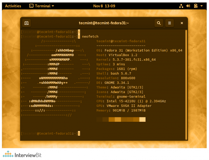Open a new terminal tab

[26, 23]
